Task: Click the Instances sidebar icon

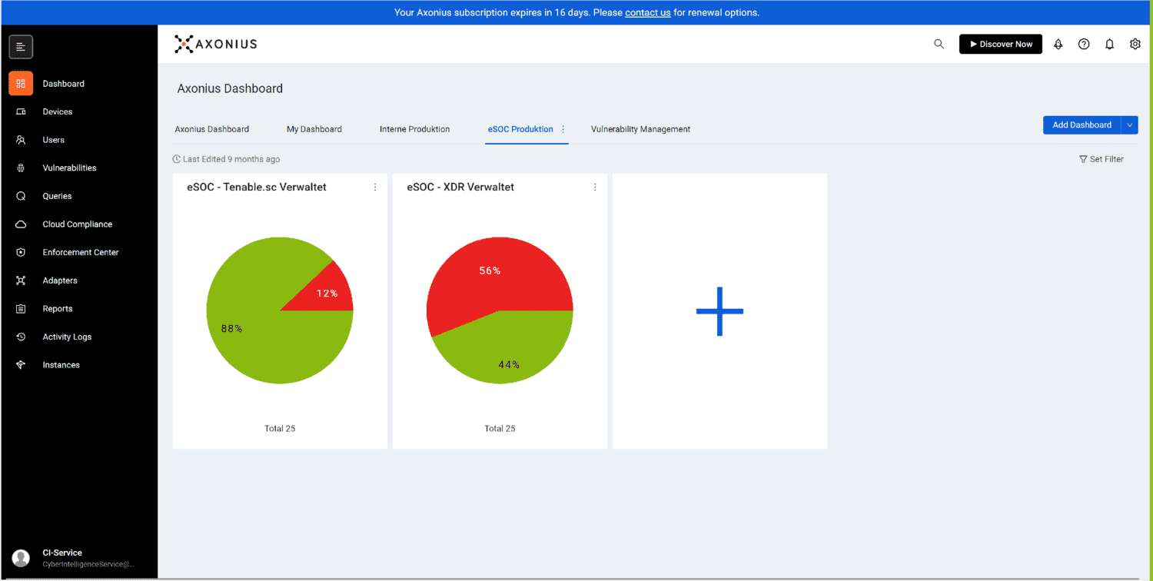Action: 21,365
